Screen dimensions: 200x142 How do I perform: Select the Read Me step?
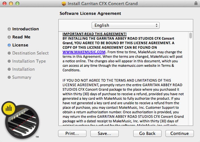[21, 37]
